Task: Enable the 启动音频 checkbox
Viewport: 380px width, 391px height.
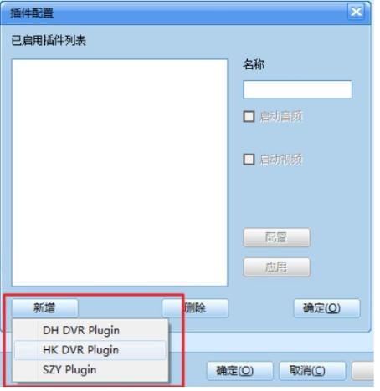Action: 249,116
